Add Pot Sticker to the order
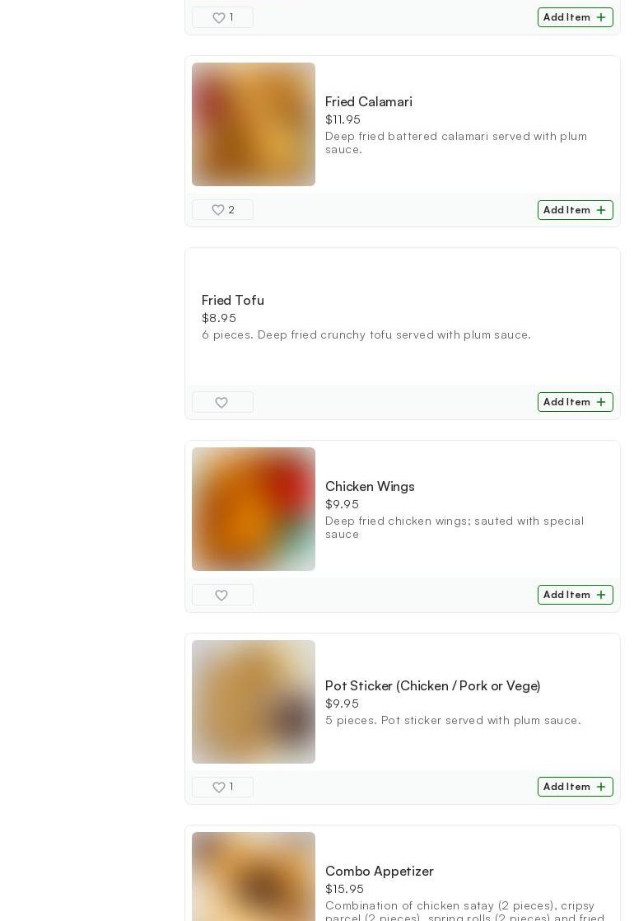This screenshot has height=921, width=634. [x=576, y=787]
